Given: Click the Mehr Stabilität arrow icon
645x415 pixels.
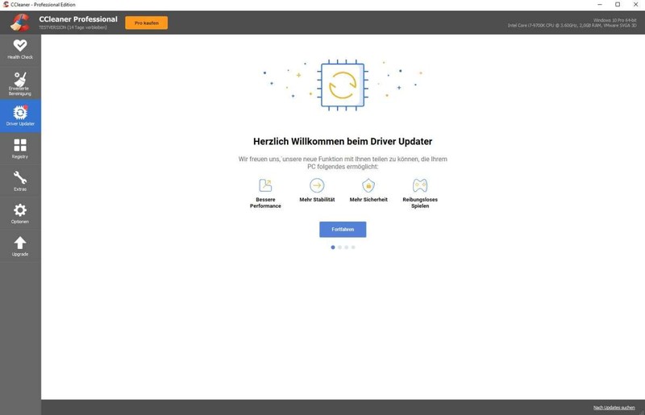Looking at the screenshot, I should pos(317,185).
